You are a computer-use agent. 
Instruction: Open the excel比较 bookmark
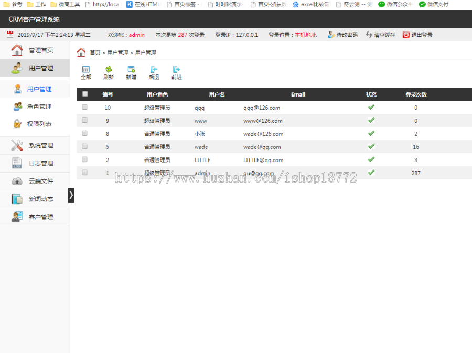[x=311, y=4]
